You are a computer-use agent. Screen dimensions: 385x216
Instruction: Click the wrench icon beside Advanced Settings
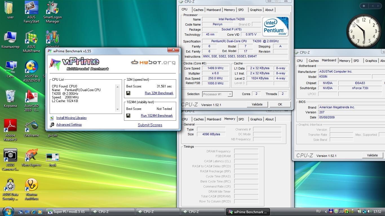(x=52, y=125)
